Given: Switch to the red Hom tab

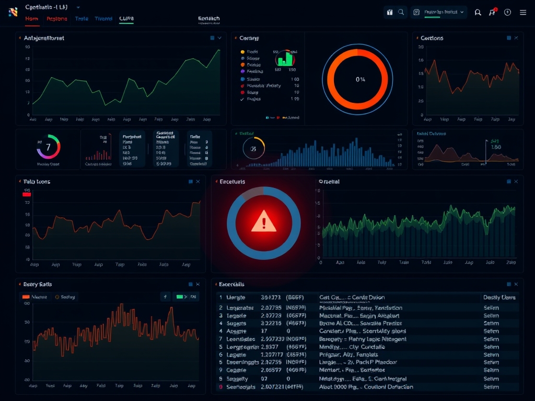Looking at the screenshot, I should coord(32,19).
